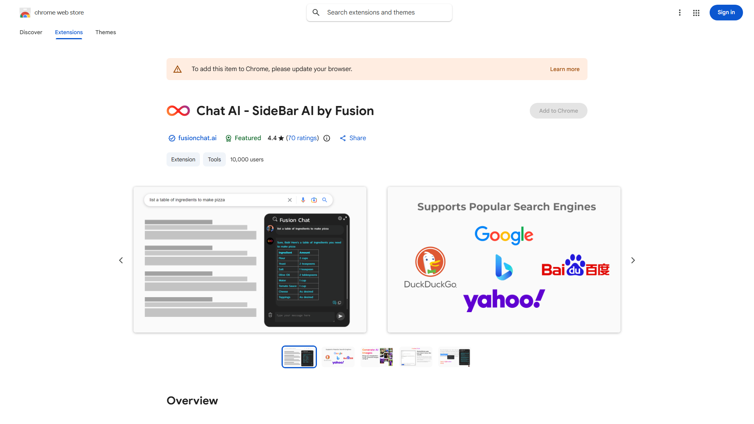Screen dimensions: 754x424
Task: Switch to the Themes tab
Action: coord(105,32)
